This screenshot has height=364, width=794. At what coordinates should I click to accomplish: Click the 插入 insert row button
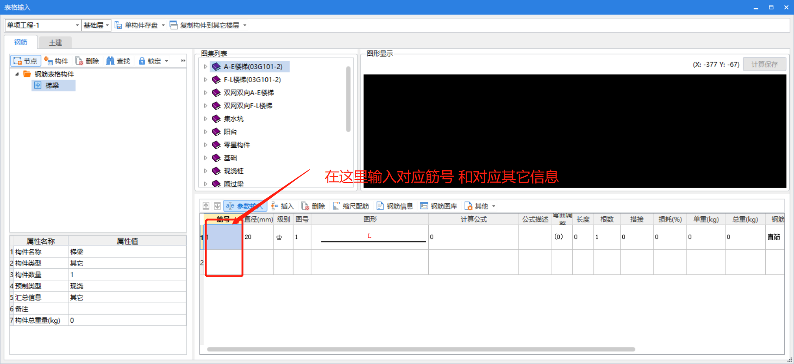point(282,206)
